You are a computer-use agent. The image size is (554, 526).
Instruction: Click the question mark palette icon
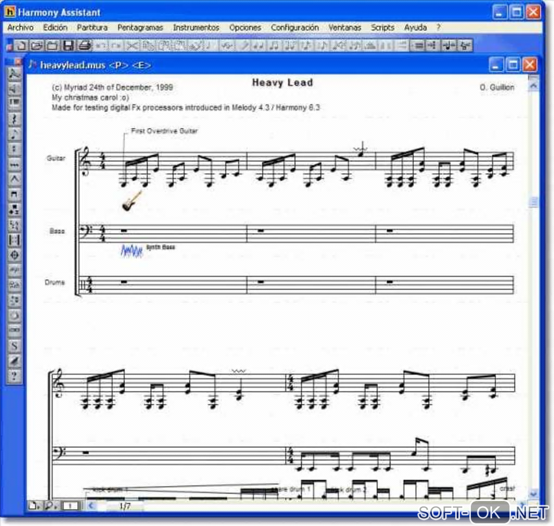tap(14, 376)
